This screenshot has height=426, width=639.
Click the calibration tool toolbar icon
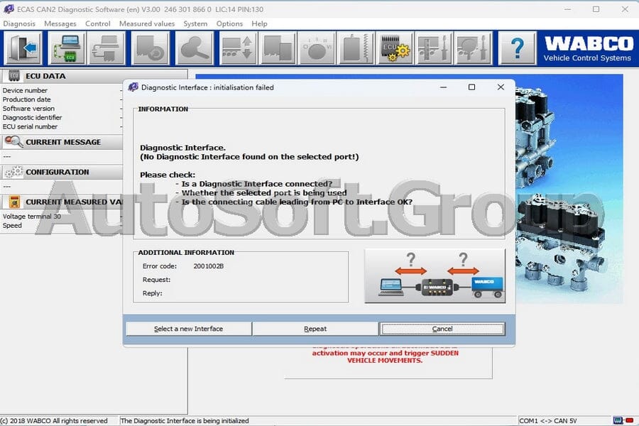coord(434,48)
